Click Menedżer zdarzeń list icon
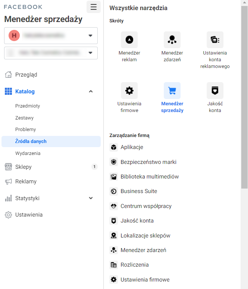 [114, 250]
